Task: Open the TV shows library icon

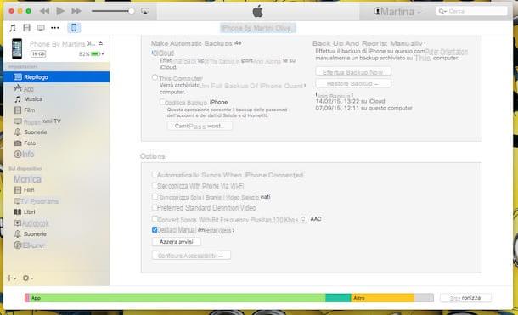Action: coord(41,28)
